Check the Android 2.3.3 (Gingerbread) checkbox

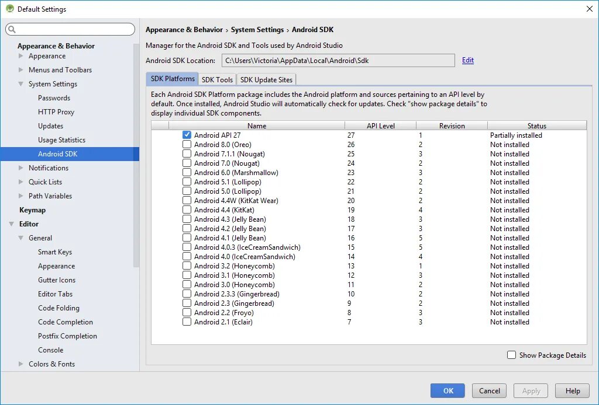click(x=187, y=294)
